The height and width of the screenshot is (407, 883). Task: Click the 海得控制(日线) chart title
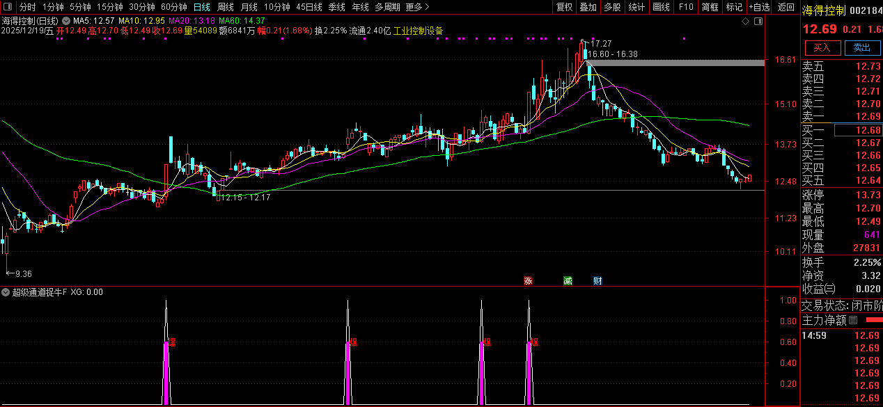pyautogui.click(x=30, y=22)
